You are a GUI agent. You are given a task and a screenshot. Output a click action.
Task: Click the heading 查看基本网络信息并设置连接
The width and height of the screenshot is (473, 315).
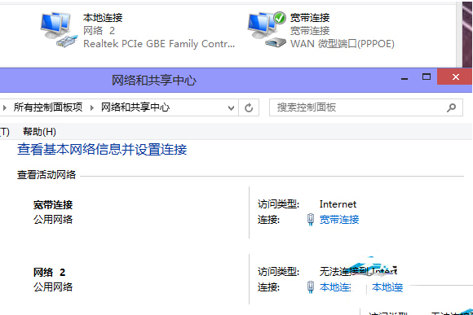coord(102,150)
